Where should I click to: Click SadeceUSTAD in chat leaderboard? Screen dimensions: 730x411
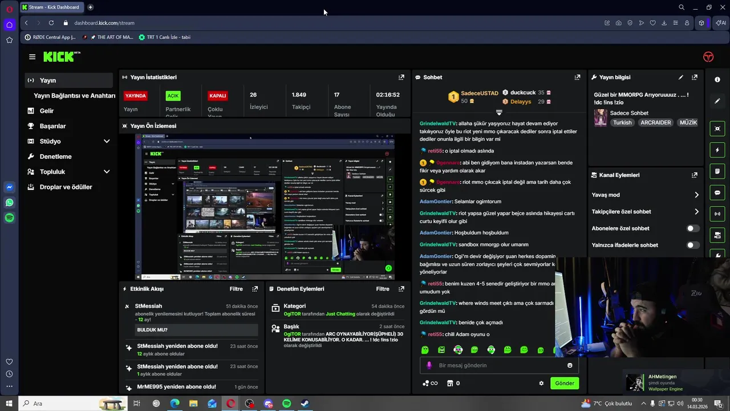click(x=480, y=93)
